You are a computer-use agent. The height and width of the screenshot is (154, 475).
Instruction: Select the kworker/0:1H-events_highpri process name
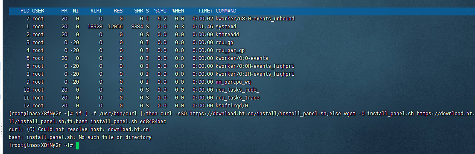pyautogui.click(x=255, y=74)
